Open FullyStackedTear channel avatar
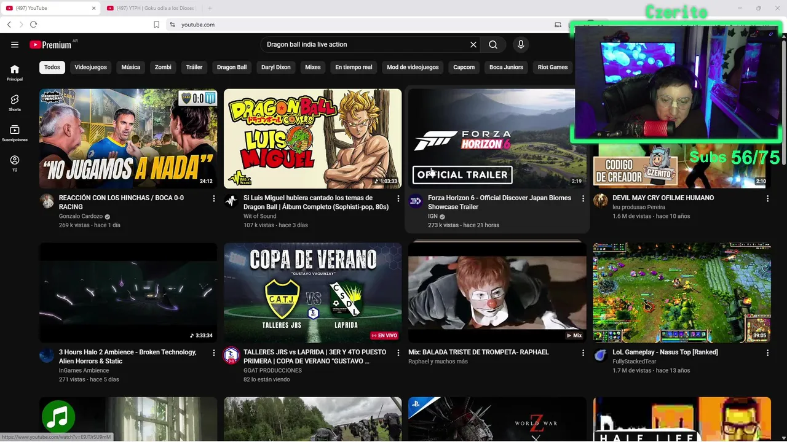Image resolution: width=787 pixels, height=442 pixels. [x=600, y=355]
